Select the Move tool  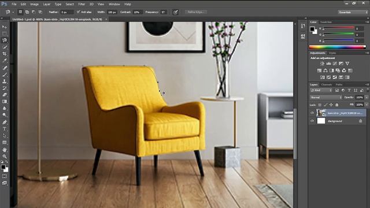5,27
